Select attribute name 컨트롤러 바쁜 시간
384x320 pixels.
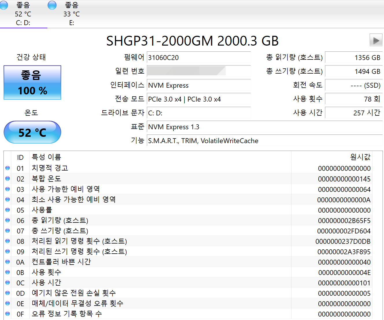click(x=61, y=262)
